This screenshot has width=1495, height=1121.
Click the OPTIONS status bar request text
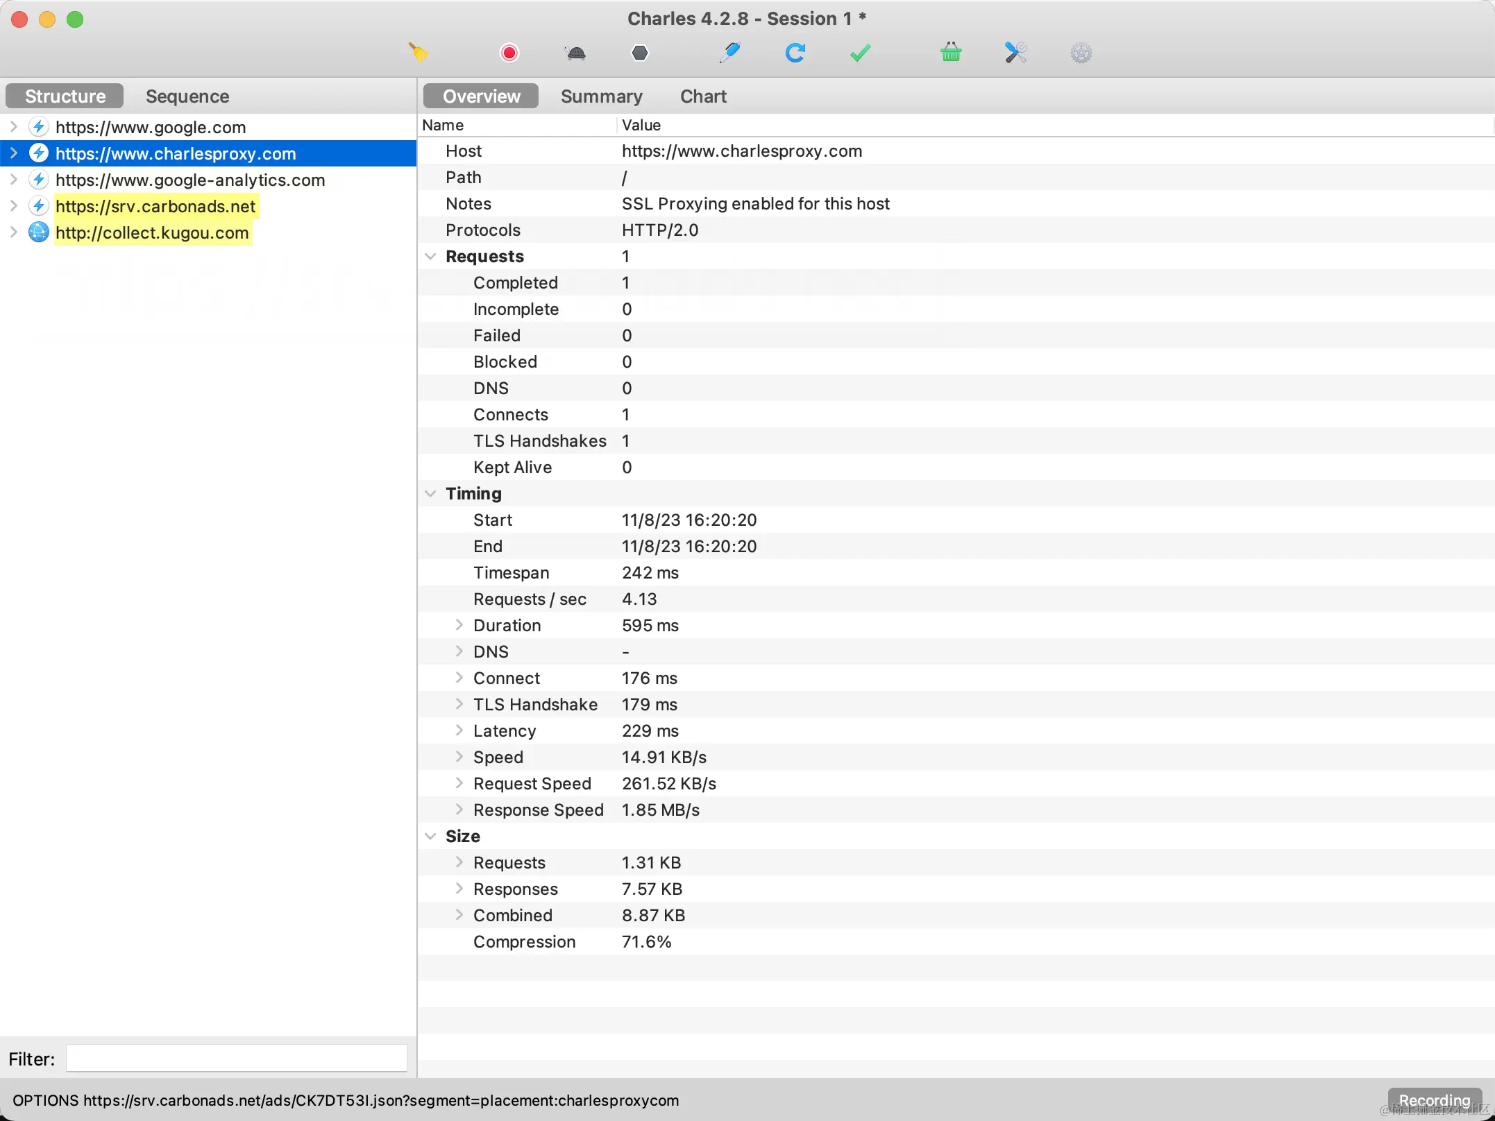[346, 1100]
